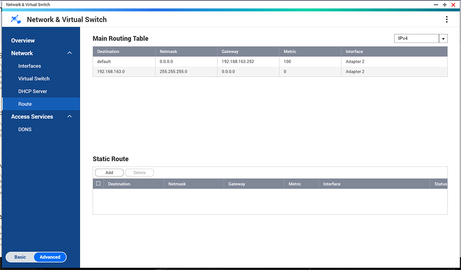Open the three-dot more options menu

click(x=447, y=19)
